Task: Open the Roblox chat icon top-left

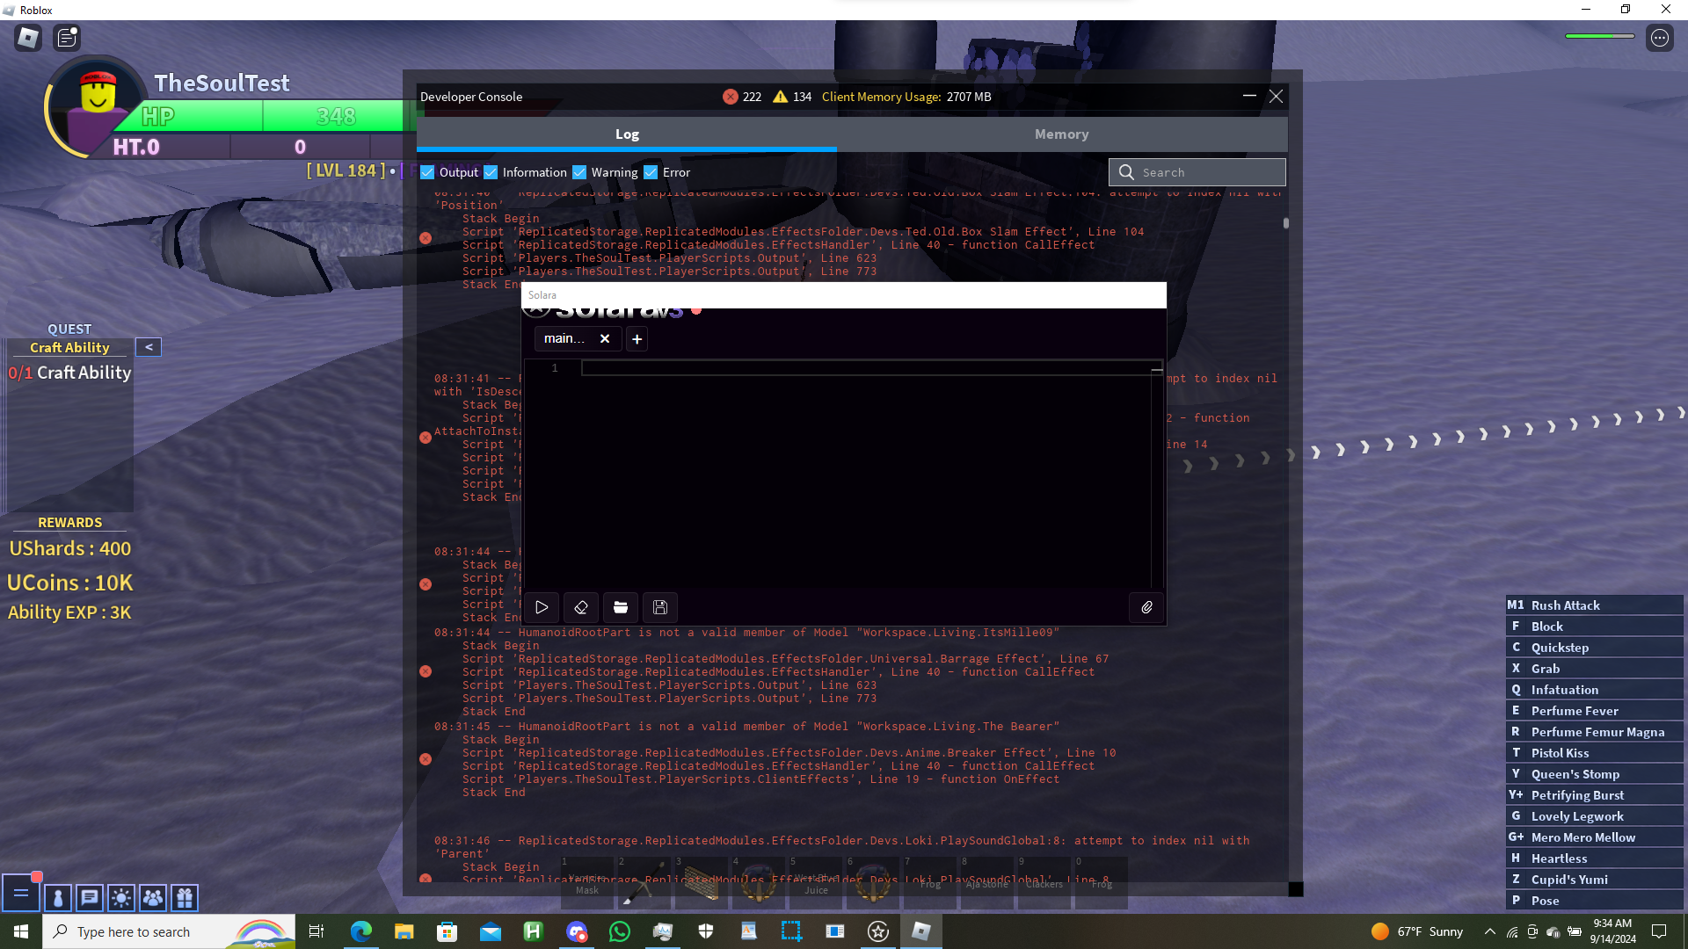Action: (x=67, y=38)
